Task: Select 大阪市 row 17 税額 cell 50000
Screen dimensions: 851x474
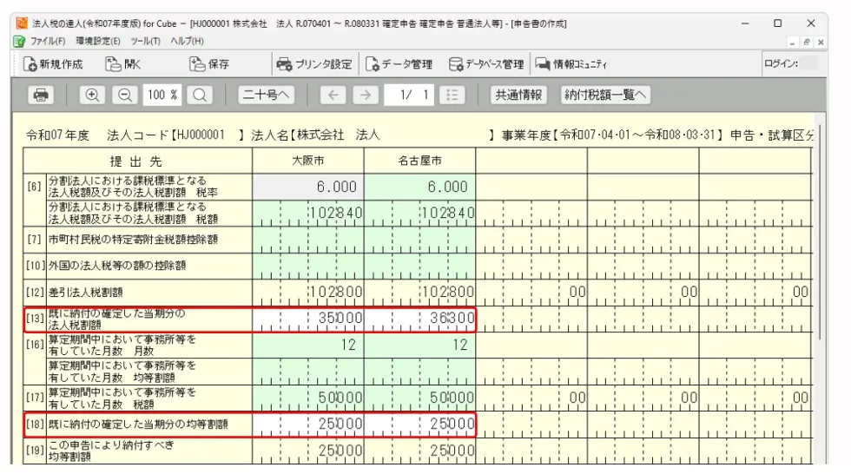Action: (307, 398)
